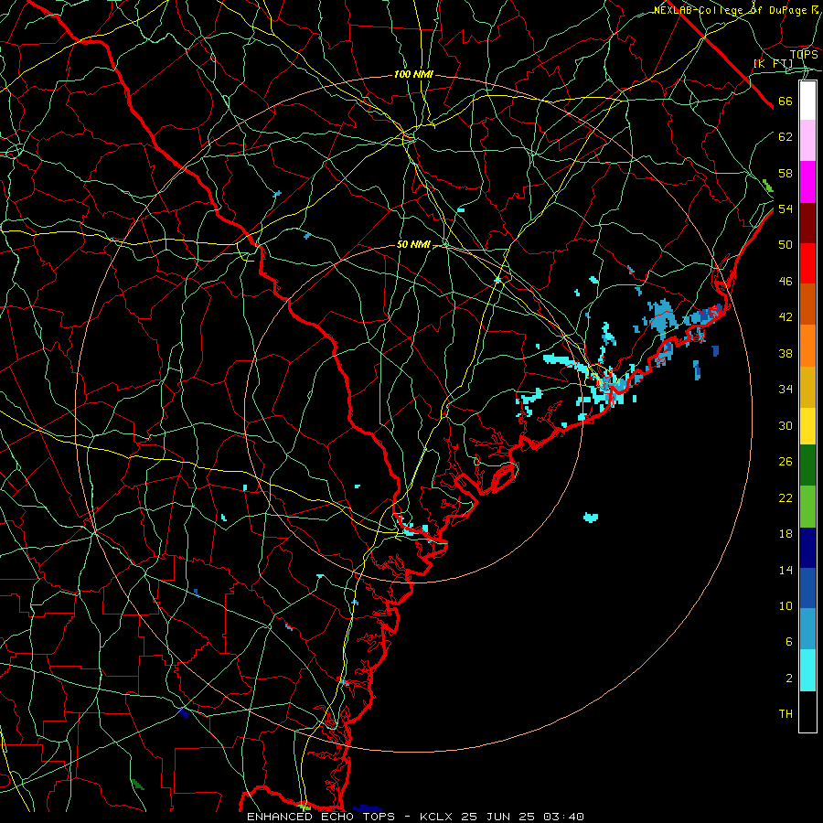Click the legend value "34"
Viewport: 823px width, 823px height.
pos(786,390)
